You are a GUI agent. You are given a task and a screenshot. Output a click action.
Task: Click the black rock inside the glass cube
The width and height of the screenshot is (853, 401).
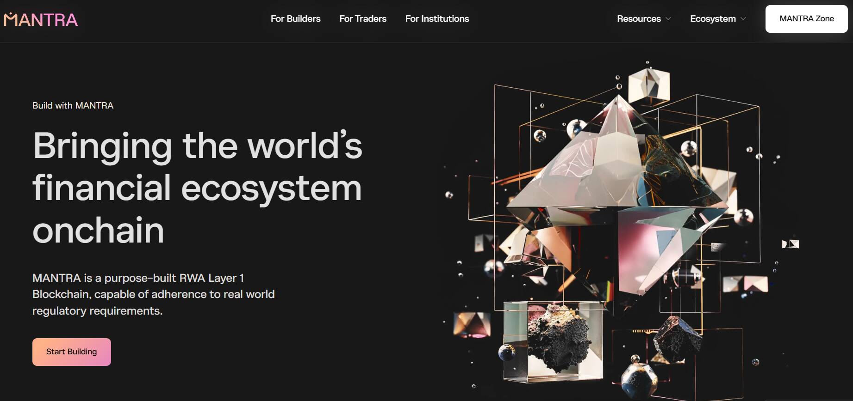[559, 337]
